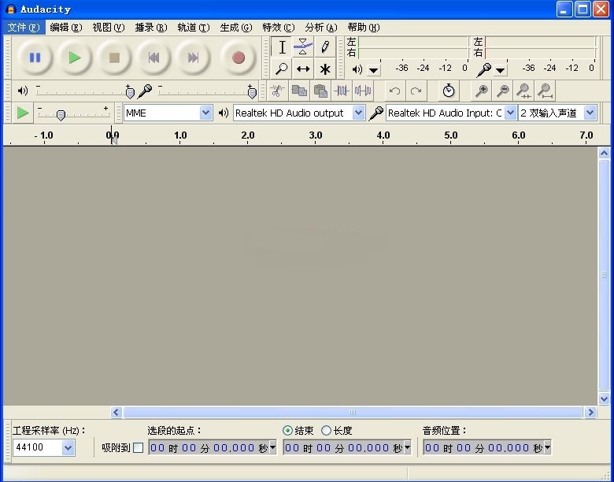Click the input level meter 左 bar
Image resolution: width=614 pixels, height=482 pixels.
(540, 42)
